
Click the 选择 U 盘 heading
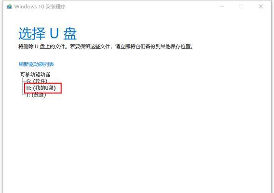pos(48,34)
